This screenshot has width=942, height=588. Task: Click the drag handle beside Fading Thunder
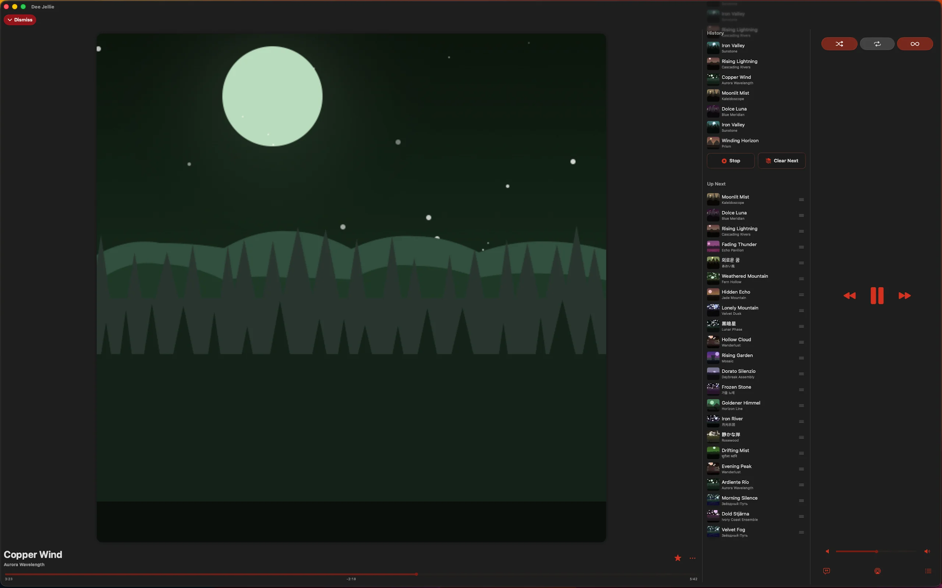pyautogui.click(x=801, y=247)
